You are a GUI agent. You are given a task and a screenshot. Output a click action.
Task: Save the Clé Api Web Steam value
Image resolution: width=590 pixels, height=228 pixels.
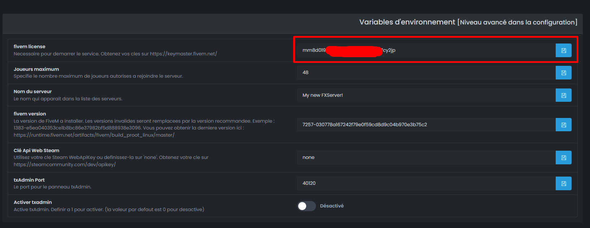563,158
